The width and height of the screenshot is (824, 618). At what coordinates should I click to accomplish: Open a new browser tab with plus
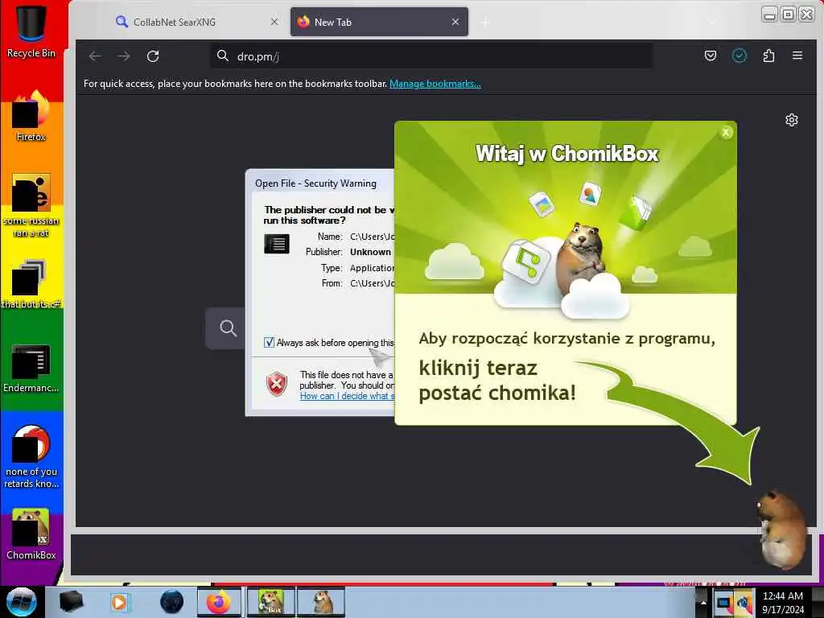click(x=485, y=22)
